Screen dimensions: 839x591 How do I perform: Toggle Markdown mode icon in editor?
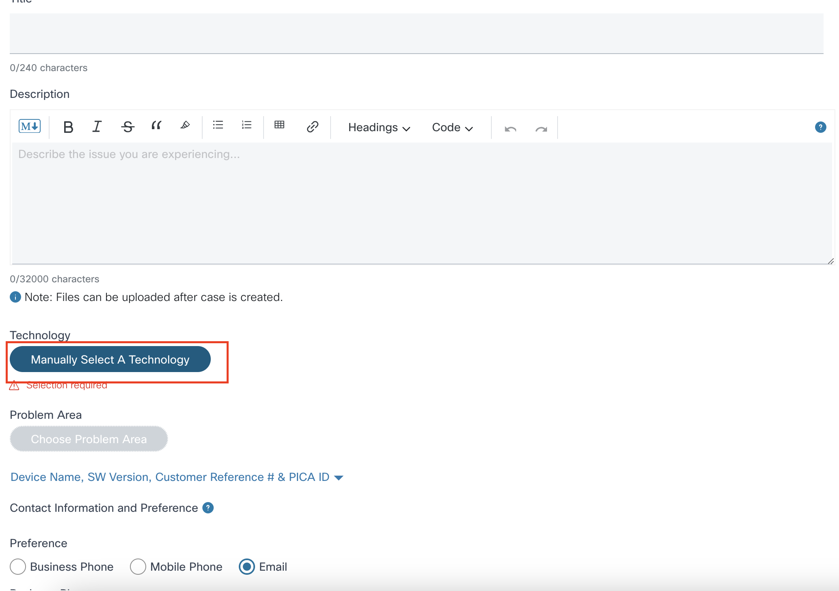[x=30, y=126]
